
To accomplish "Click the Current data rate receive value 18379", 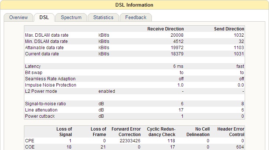I will click(x=177, y=54).
